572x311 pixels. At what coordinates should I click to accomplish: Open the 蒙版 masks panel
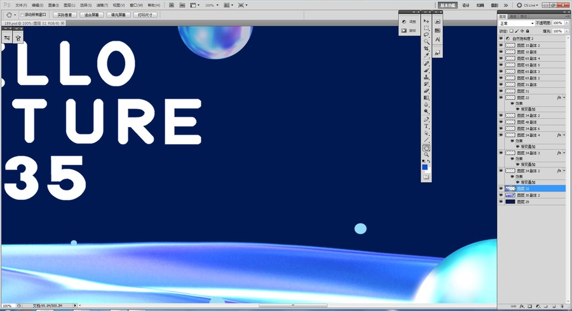coord(409,30)
